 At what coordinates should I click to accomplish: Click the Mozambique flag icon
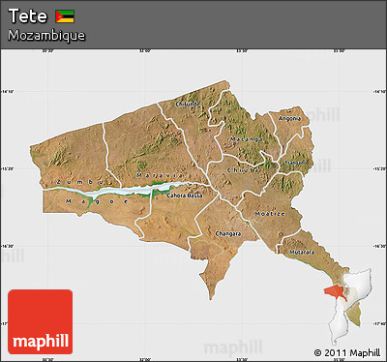(65, 16)
